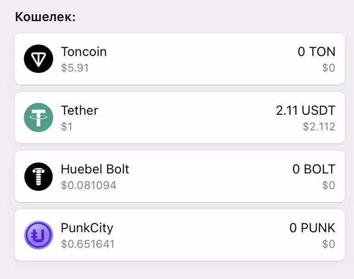Click the green Tether logo icon
354x279 pixels.
[39, 117]
